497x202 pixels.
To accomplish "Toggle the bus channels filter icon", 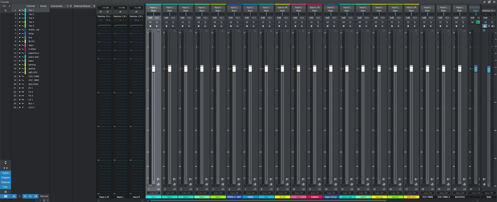I will coord(30,196).
